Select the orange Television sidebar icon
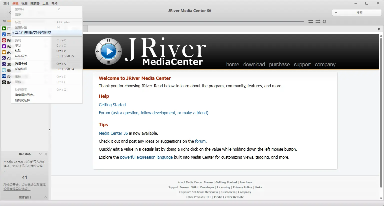 pyautogui.click(x=4, y=52)
